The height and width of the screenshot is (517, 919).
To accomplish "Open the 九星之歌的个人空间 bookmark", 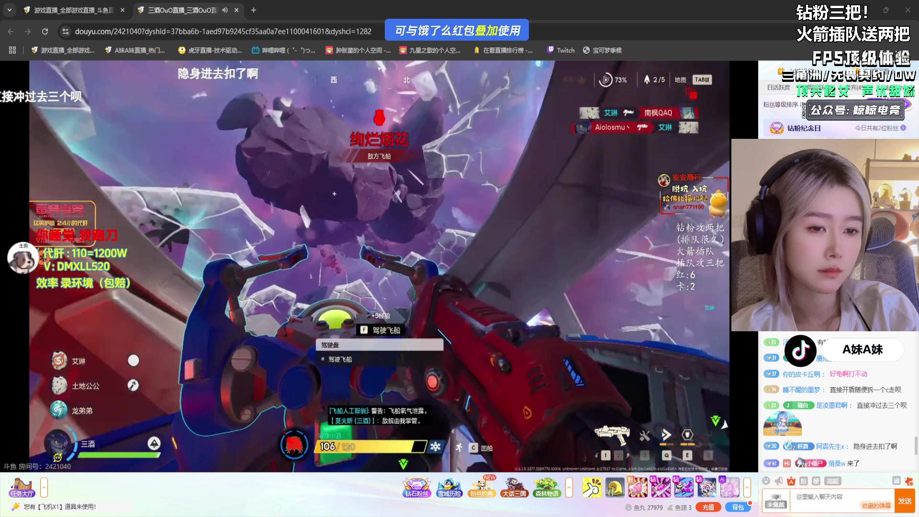I will 430,50.
